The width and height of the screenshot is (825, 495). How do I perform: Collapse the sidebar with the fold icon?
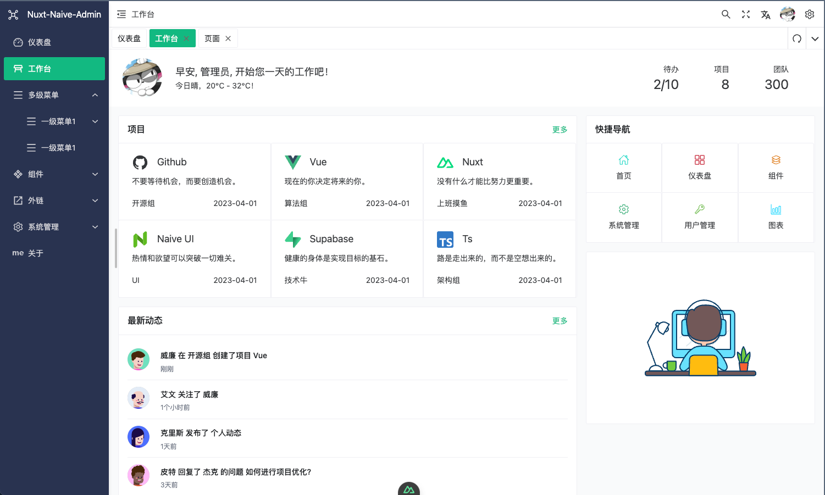coord(121,14)
